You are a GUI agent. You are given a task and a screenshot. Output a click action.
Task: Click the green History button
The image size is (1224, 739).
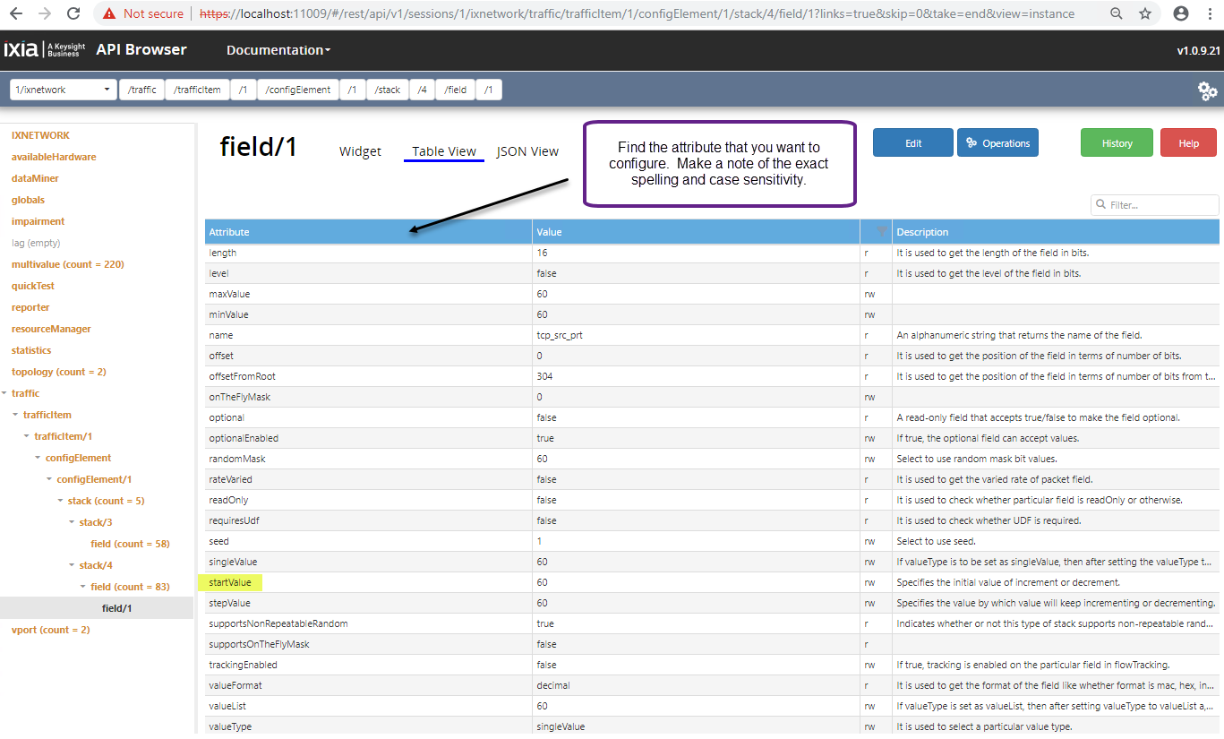[1117, 143]
